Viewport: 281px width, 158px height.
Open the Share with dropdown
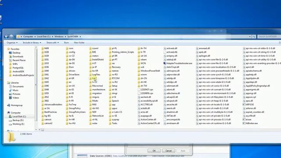click(x=53, y=43)
